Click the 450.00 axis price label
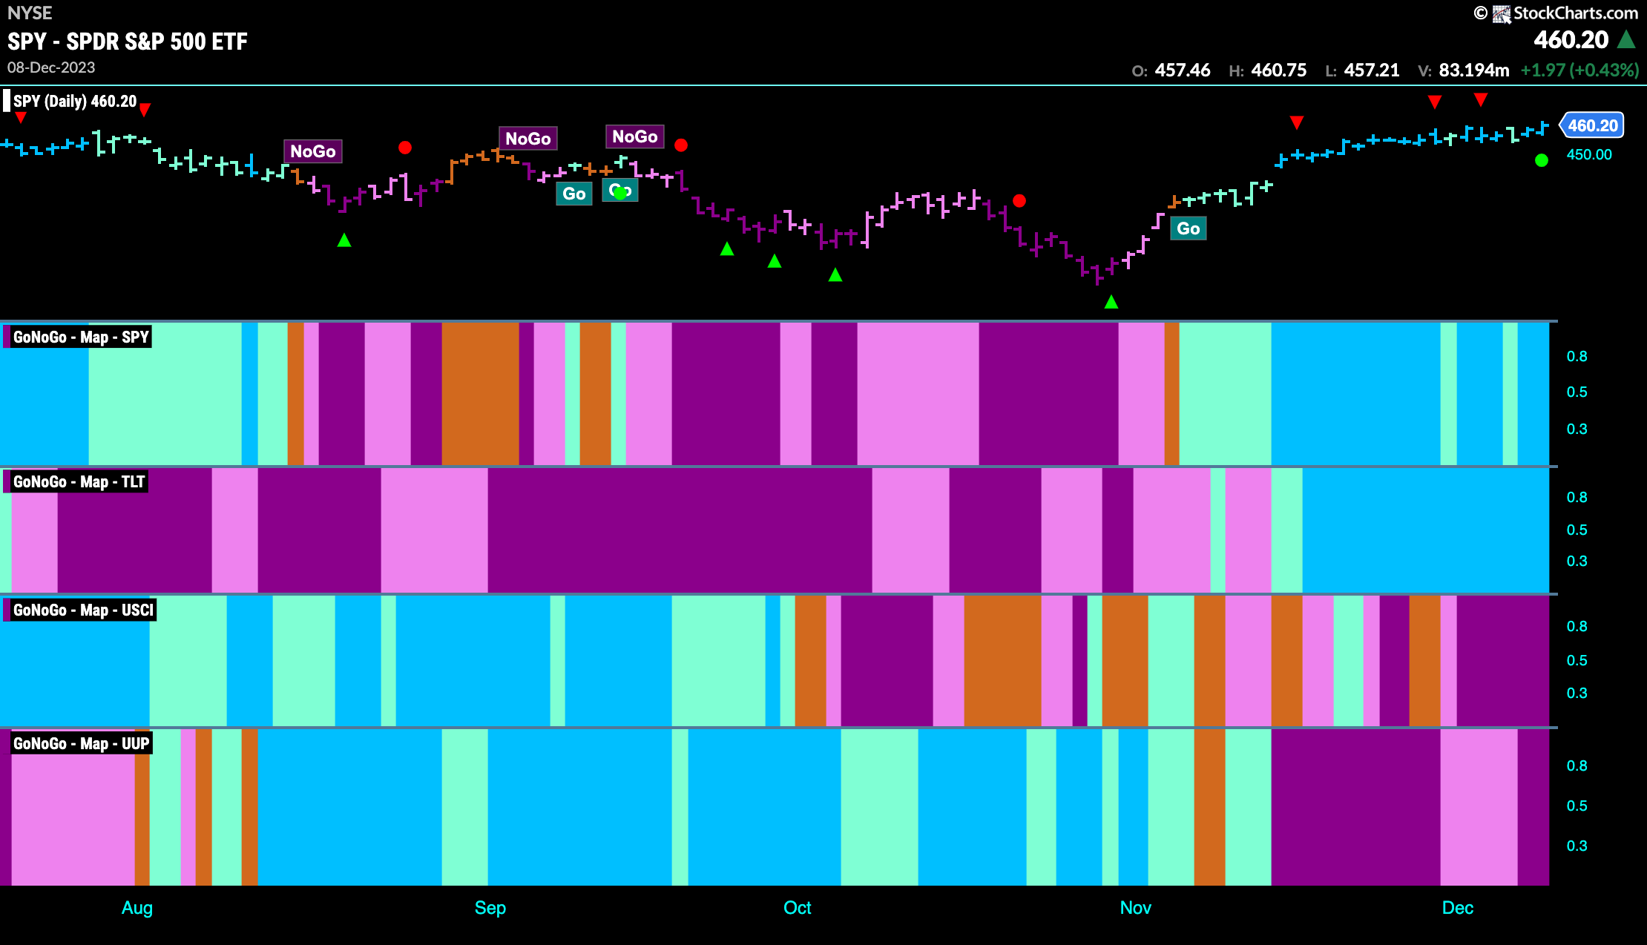This screenshot has width=1647, height=945. (x=1589, y=154)
